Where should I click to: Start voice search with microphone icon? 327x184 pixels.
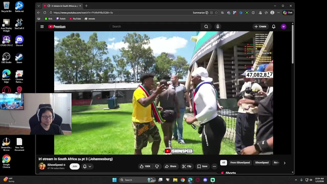point(218,27)
